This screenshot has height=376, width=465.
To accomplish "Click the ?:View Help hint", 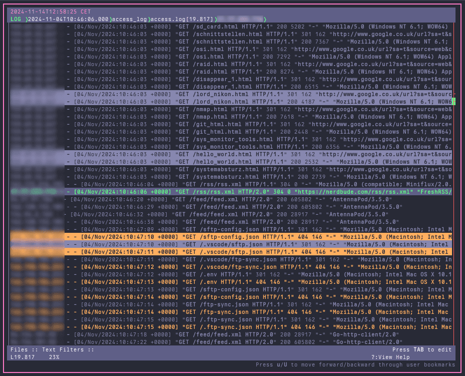I will pyautogui.click(x=392, y=357).
